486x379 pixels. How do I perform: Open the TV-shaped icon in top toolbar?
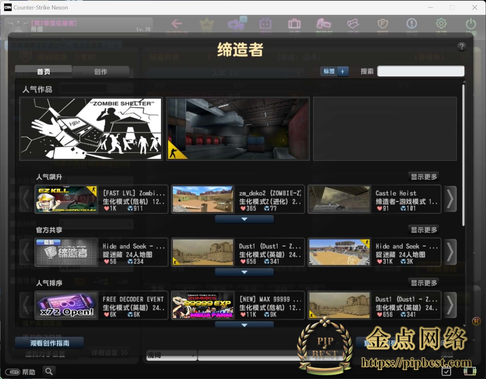265,24
